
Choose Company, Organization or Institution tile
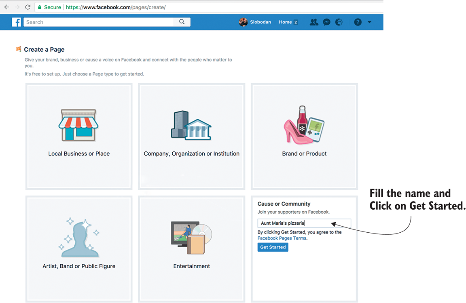pyautogui.click(x=191, y=136)
